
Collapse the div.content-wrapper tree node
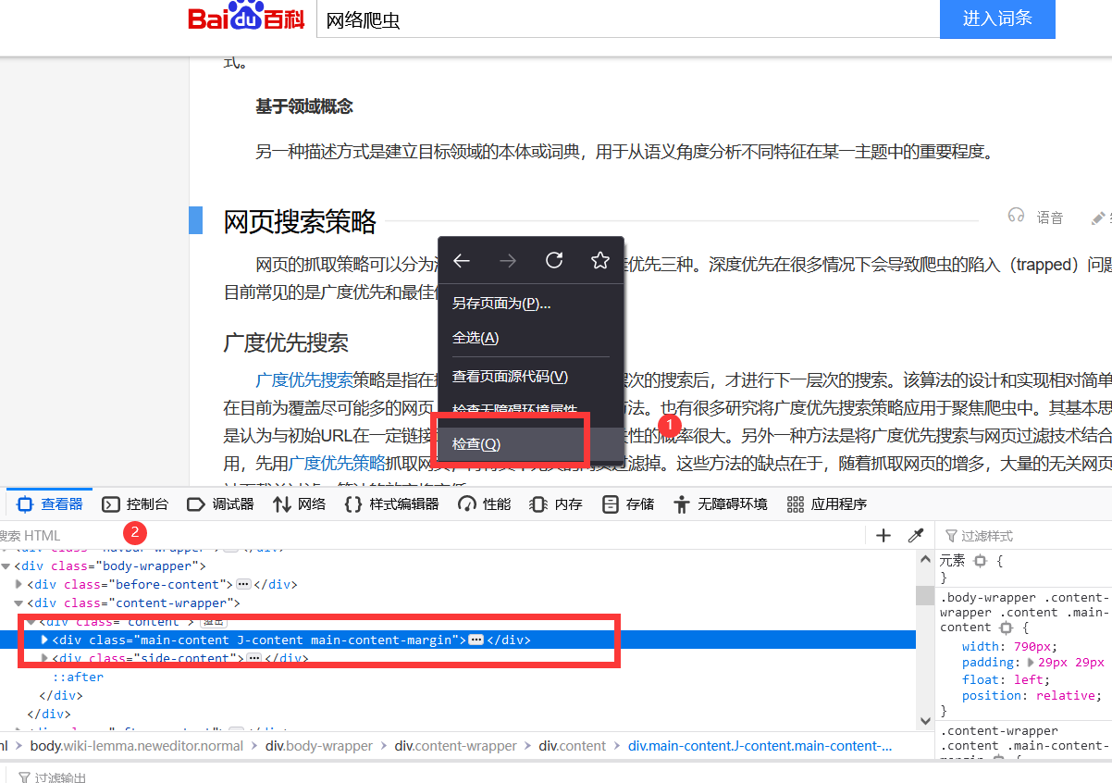tap(19, 603)
